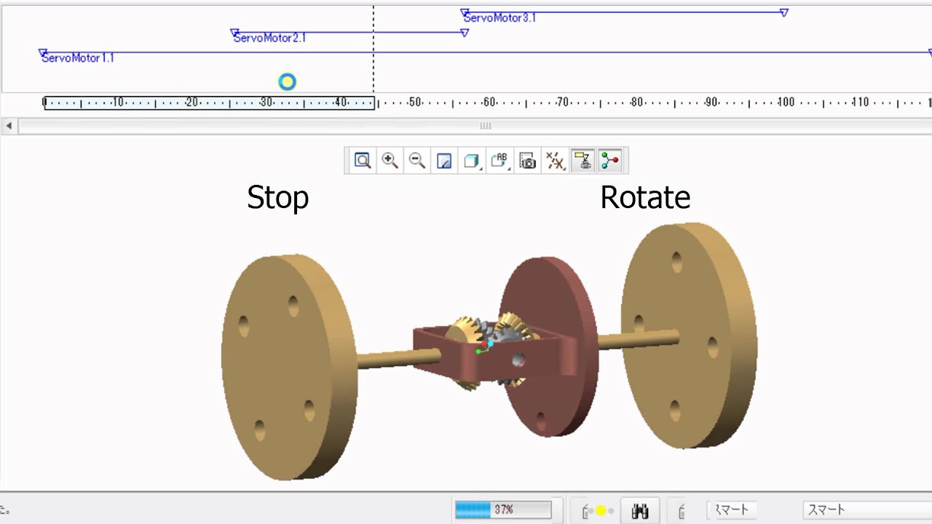Select the ServoMotor2.1 timeline entry
Screen dimensions: 932x524
pyautogui.click(x=269, y=38)
